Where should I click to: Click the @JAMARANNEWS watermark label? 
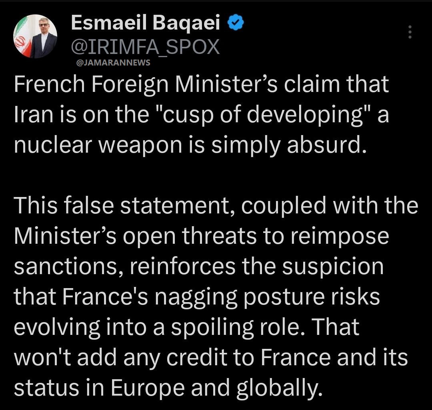coord(113,62)
